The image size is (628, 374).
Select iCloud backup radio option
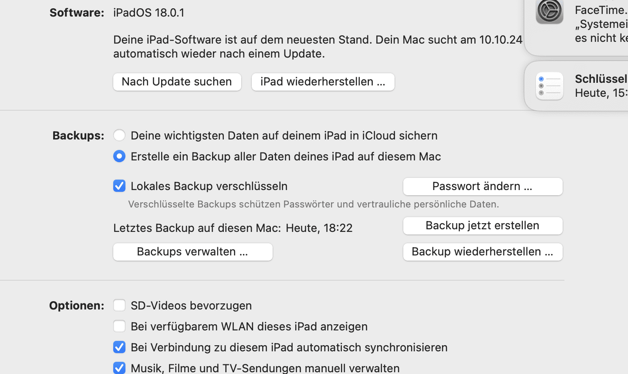pyautogui.click(x=119, y=135)
